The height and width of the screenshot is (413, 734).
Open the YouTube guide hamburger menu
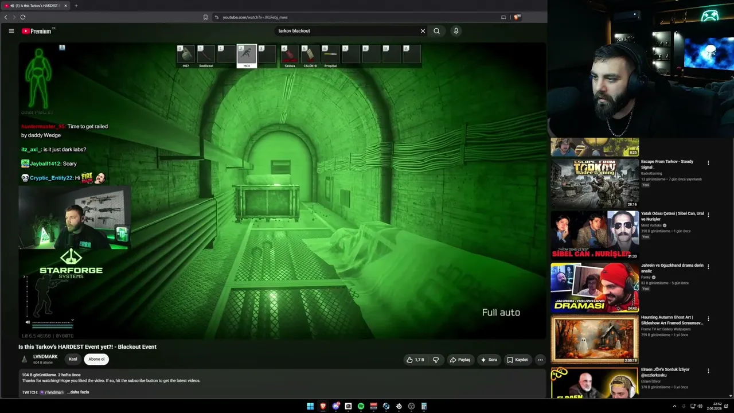(11, 31)
